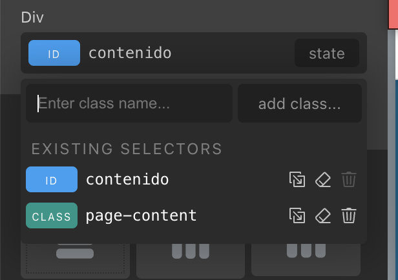Clear styles of the page-content class
The image size is (398, 280).
(x=322, y=215)
